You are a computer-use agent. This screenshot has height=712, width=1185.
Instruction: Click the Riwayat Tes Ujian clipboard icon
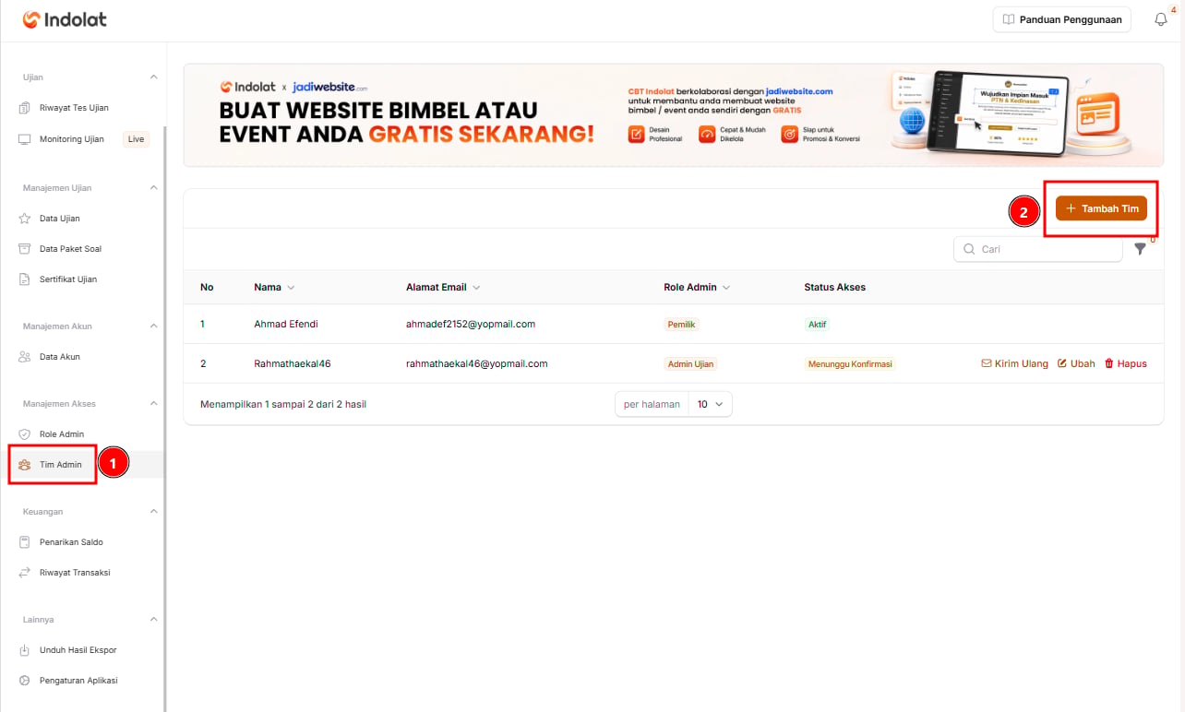25,108
